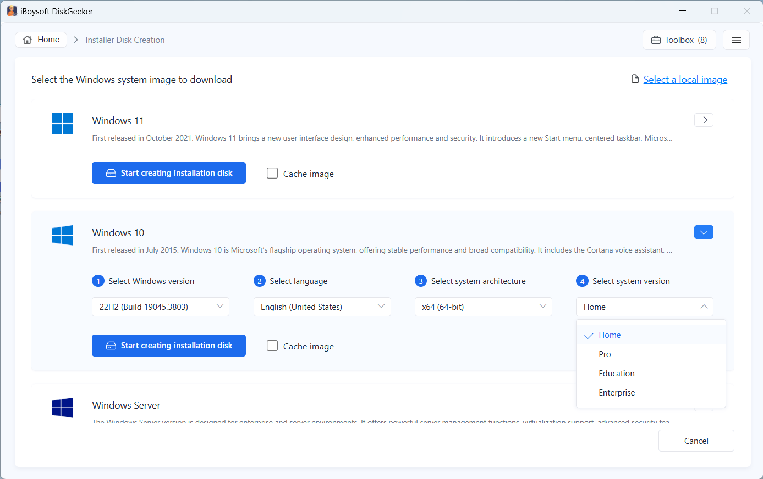The width and height of the screenshot is (763, 479).
Task: Enable Cache image for Windows 10
Action: (x=272, y=346)
